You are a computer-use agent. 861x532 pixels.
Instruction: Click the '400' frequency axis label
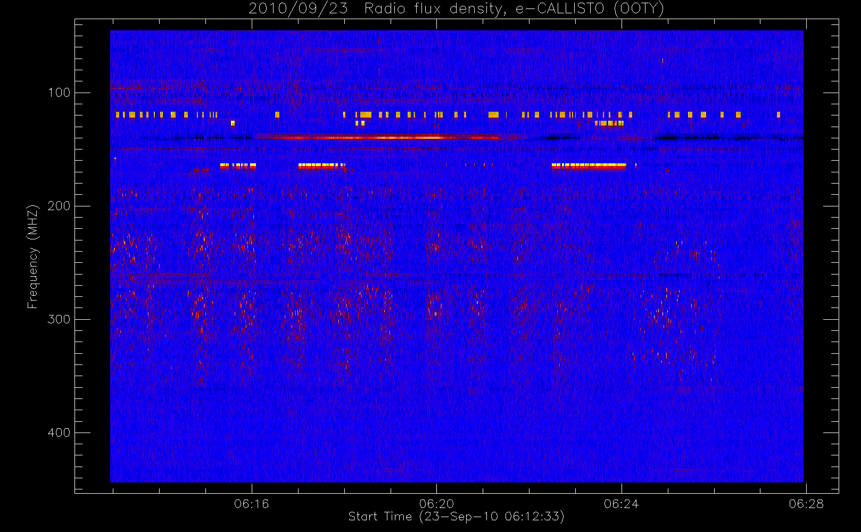pyautogui.click(x=59, y=433)
